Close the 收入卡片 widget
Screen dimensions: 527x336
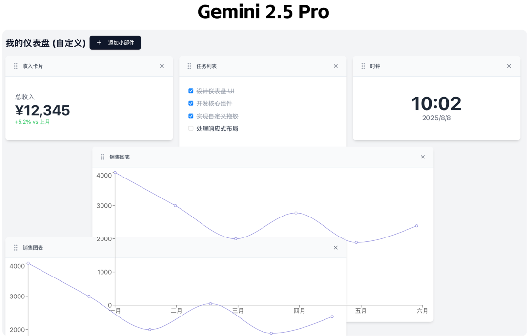click(x=162, y=66)
